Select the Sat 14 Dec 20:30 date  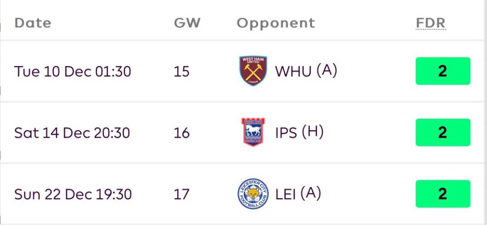click(72, 133)
